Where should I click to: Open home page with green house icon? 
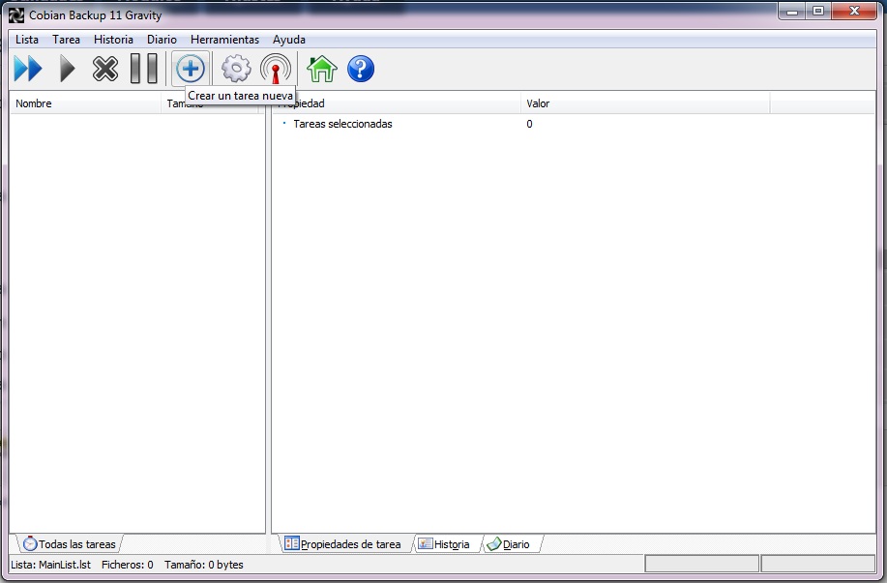click(x=321, y=69)
